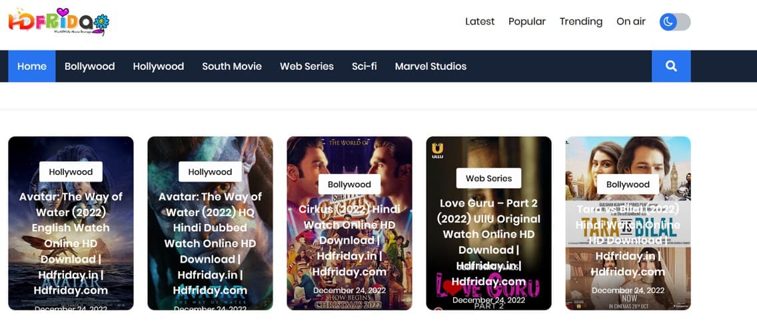Select the Home tab
Screen dimensions: 757x323
point(32,66)
